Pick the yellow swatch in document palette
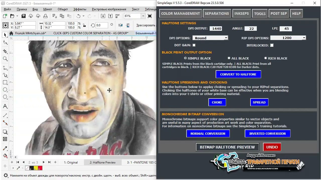The height and width of the screenshot is (180, 321). click(36, 168)
